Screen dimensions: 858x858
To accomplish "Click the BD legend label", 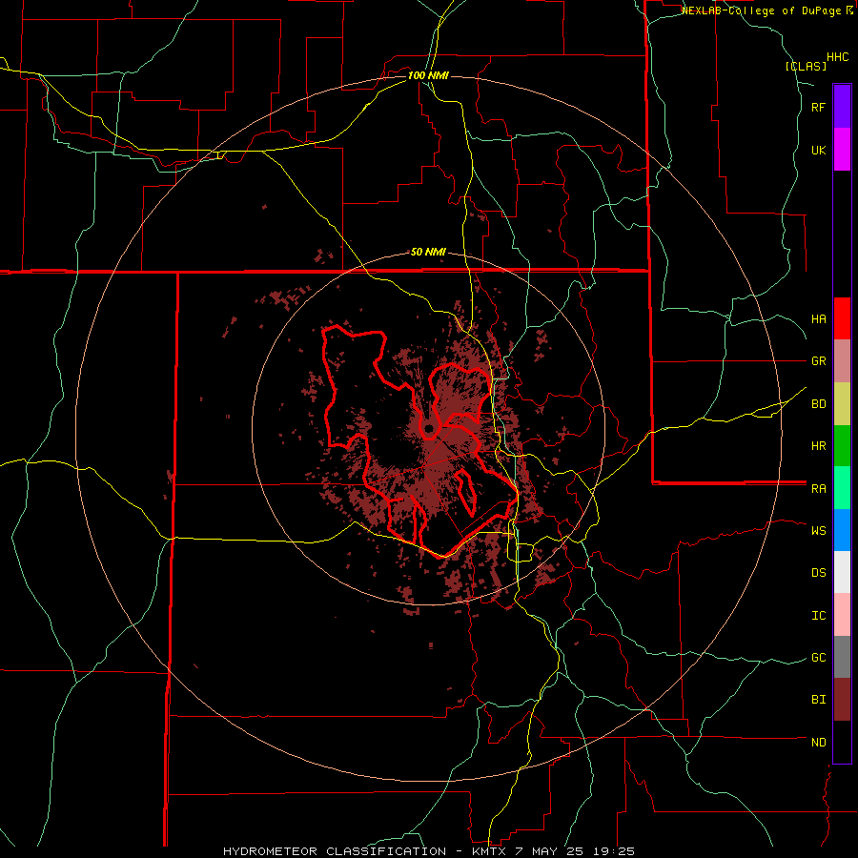I will (x=818, y=404).
